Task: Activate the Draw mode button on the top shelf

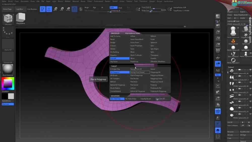Action: tap(49, 9)
